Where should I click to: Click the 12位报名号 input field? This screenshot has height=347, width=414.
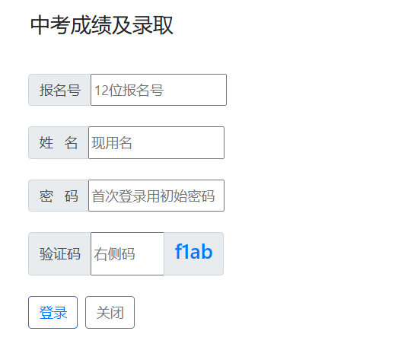tap(158, 90)
